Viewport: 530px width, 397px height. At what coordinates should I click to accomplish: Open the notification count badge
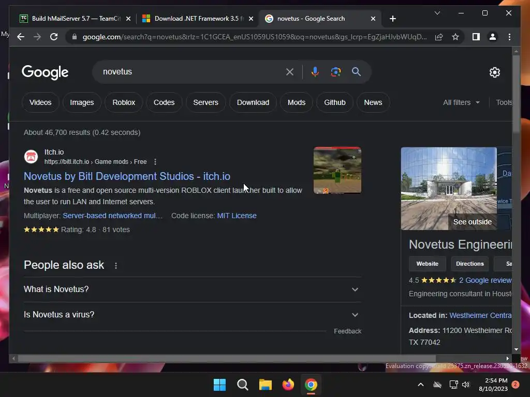click(516, 385)
